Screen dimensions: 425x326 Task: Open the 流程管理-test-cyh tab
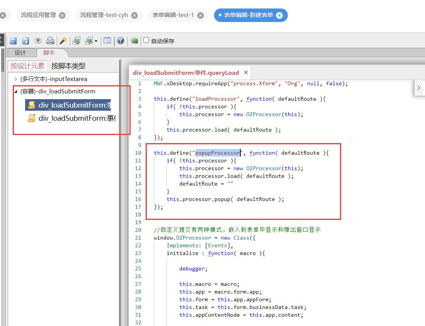pos(104,15)
